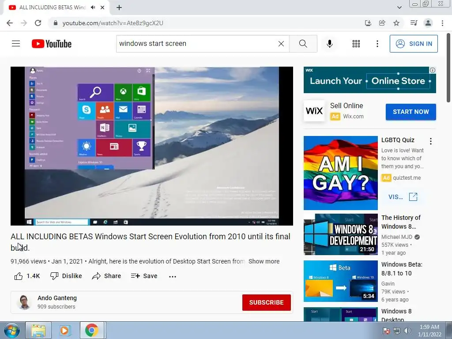Click the Dislike button

tap(66, 276)
